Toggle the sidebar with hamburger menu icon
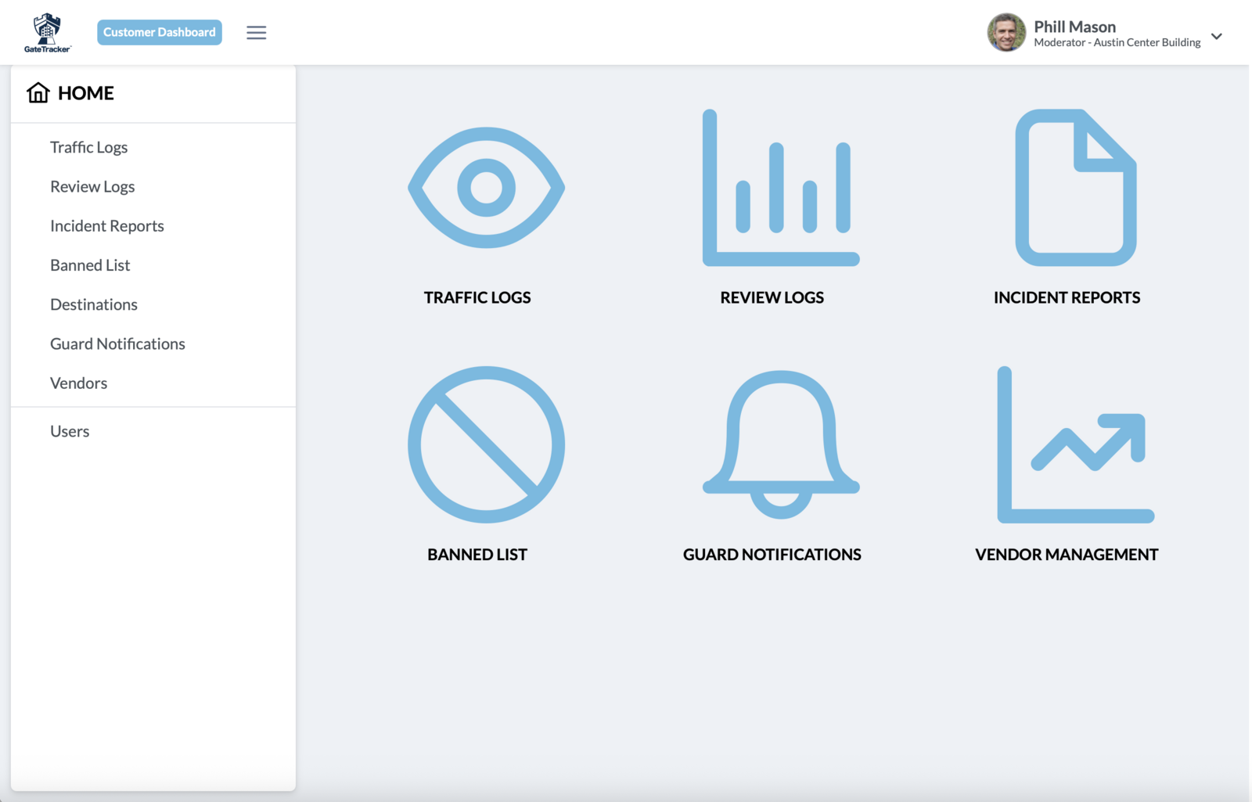1252x802 pixels. click(x=257, y=33)
